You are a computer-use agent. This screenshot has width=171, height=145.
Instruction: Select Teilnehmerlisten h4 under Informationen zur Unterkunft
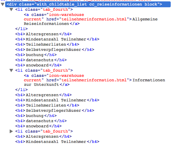(47, 105)
